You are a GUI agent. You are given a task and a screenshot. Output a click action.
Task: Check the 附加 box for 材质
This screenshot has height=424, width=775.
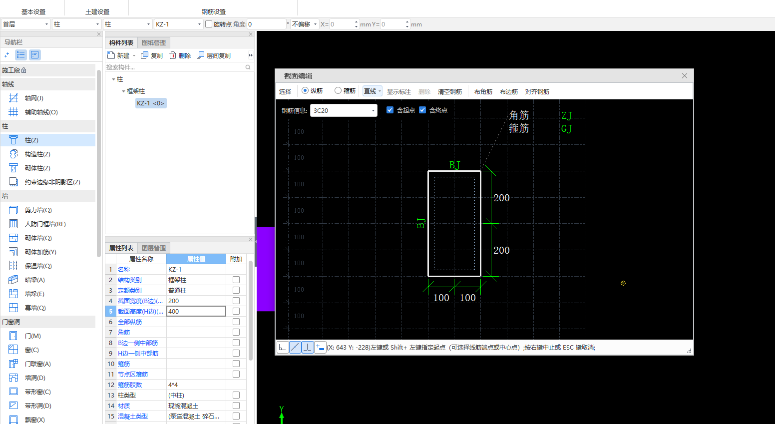click(x=236, y=406)
